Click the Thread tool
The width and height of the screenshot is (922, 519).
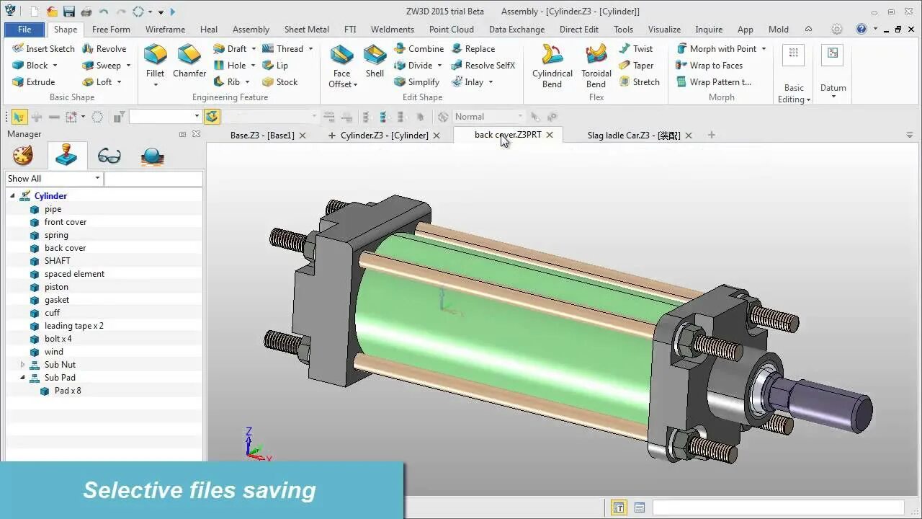[282, 49]
